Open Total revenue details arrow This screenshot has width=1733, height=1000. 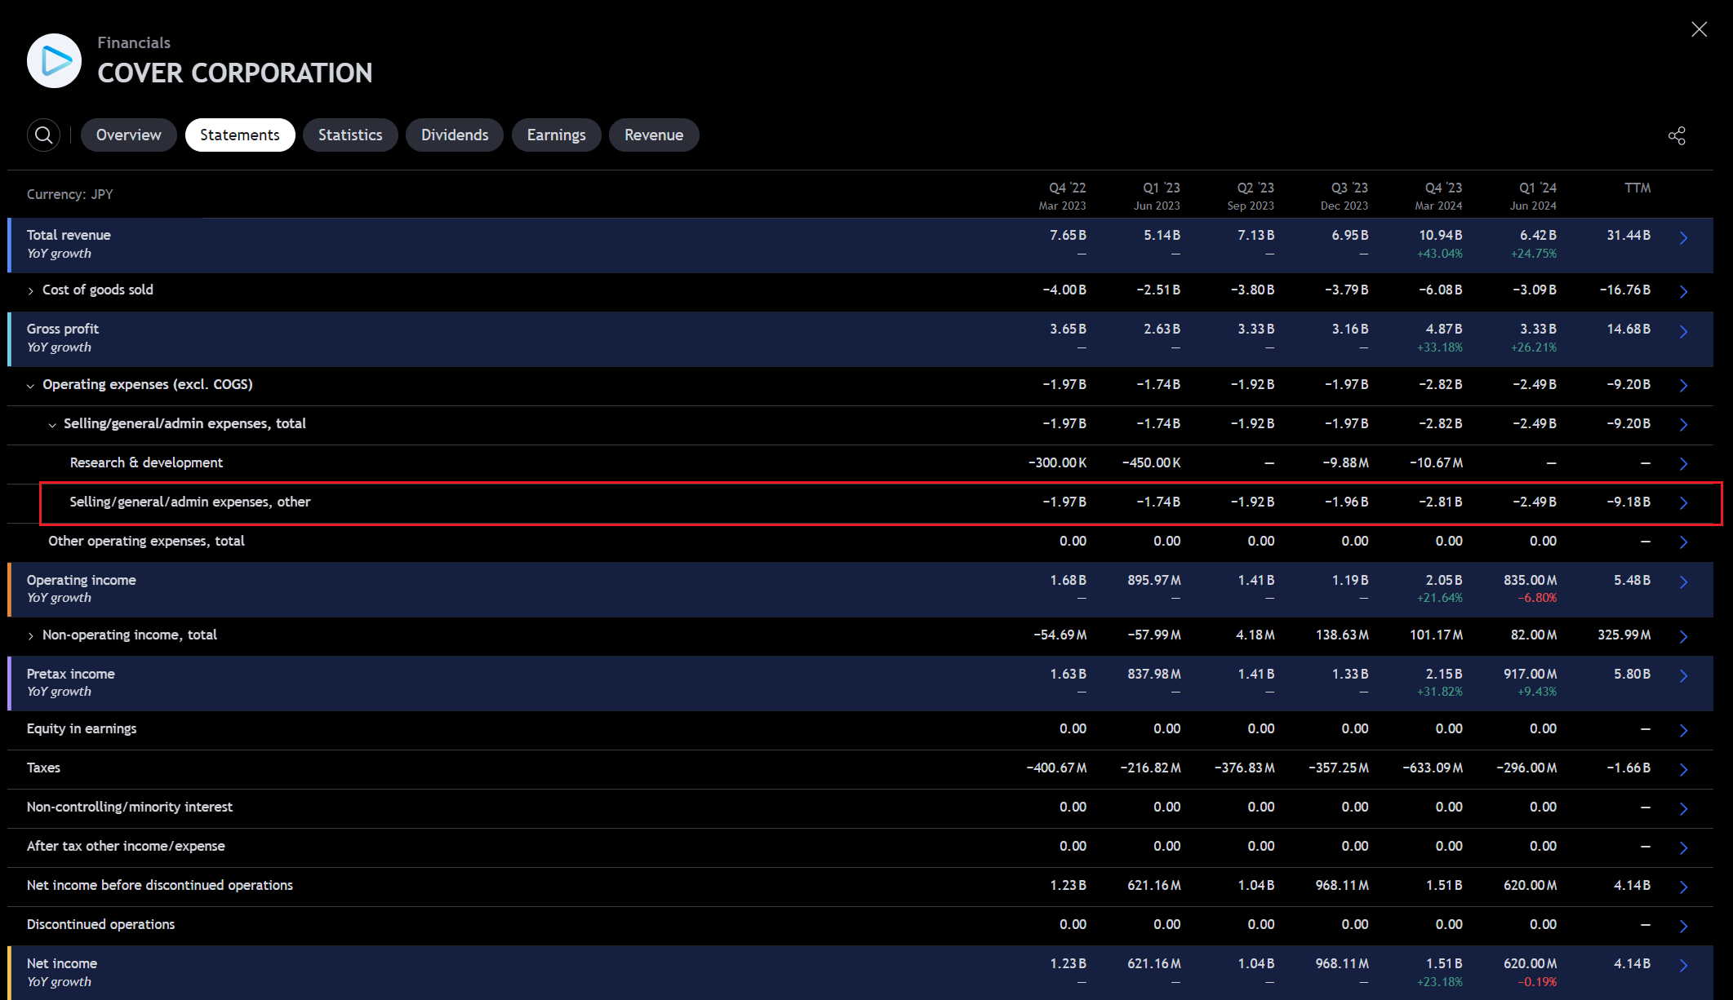(x=1683, y=238)
